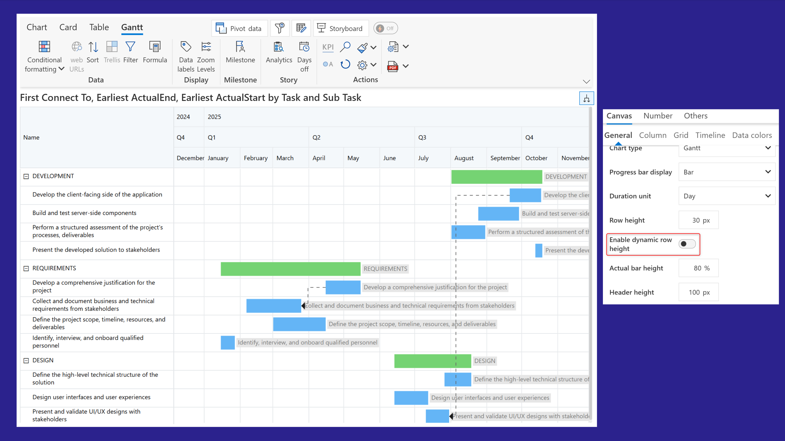The height and width of the screenshot is (441, 785).
Task: Click the Sort arrows icon
Action: tap(93, 47)
